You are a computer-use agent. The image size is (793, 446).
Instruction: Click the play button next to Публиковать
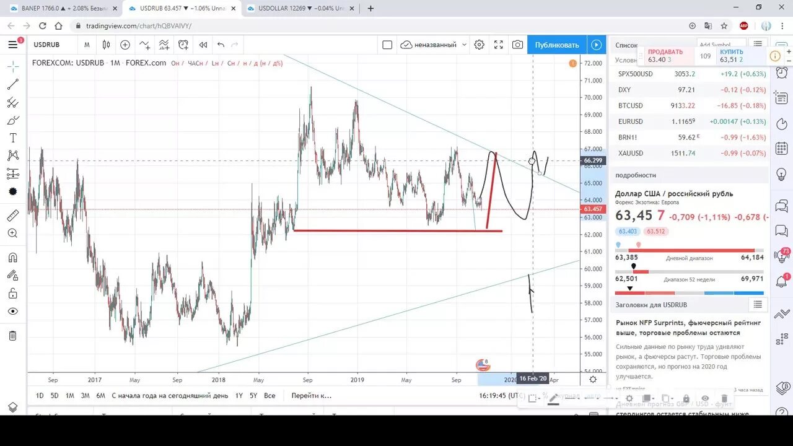596,45
